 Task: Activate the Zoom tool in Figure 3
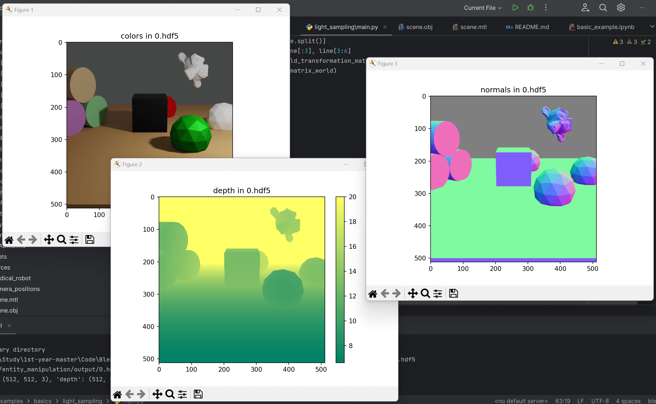click(425, 293)
